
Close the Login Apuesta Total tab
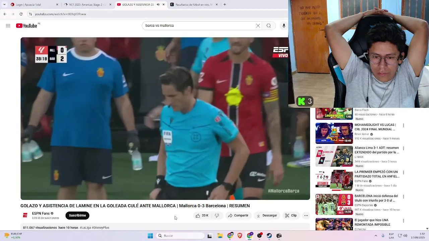[x=57, y=5]
